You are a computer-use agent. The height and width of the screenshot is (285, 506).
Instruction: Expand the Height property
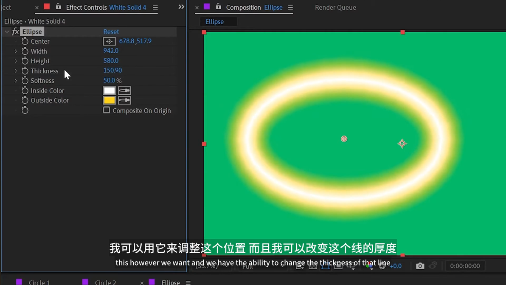[15, 61]
